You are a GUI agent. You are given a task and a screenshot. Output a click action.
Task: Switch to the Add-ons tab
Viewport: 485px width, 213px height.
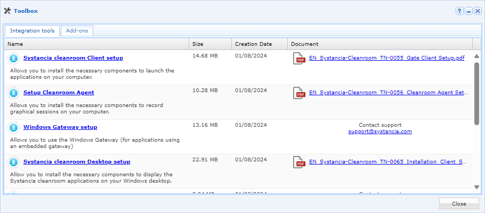(x=77, y=31)
